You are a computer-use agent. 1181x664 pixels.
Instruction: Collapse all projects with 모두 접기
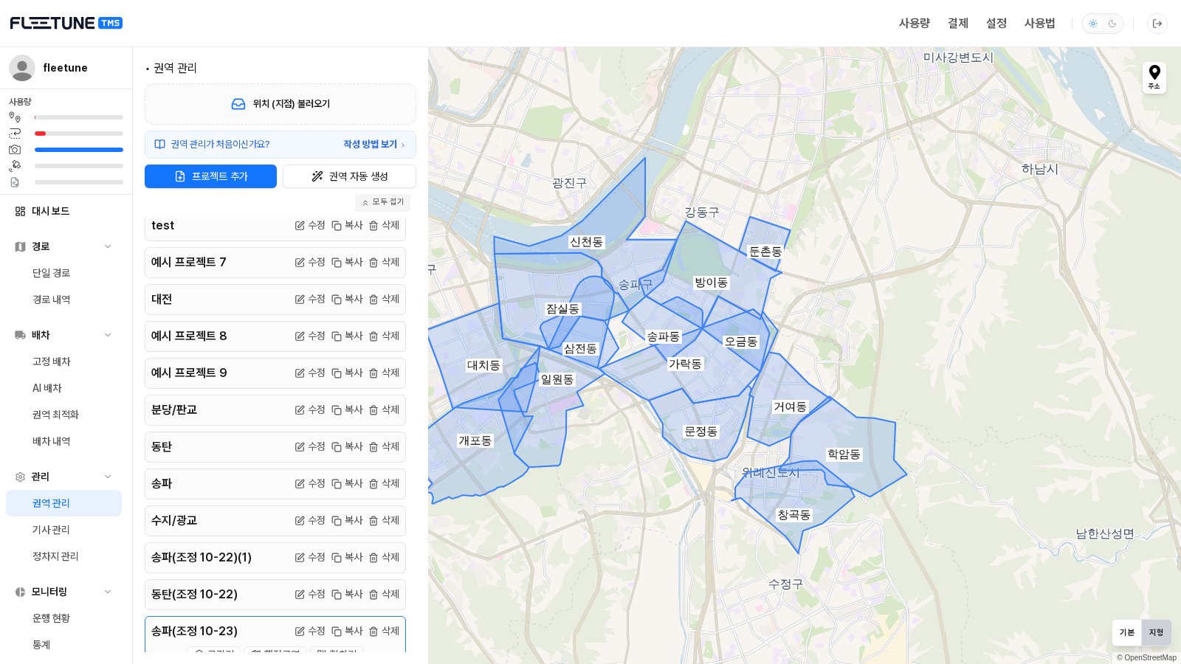click(x=382, y=202)
